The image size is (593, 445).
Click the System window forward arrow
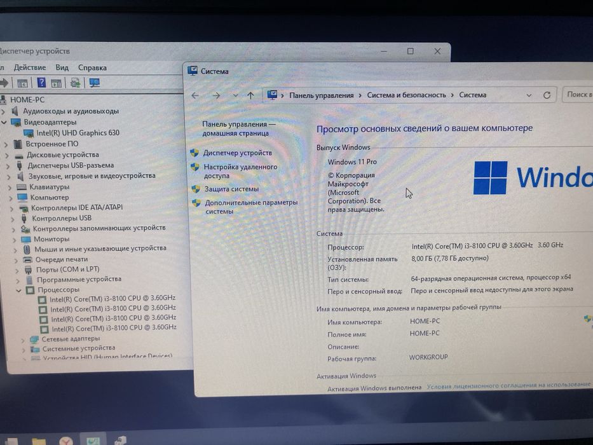pyautogui.click(x=216, y=96)
